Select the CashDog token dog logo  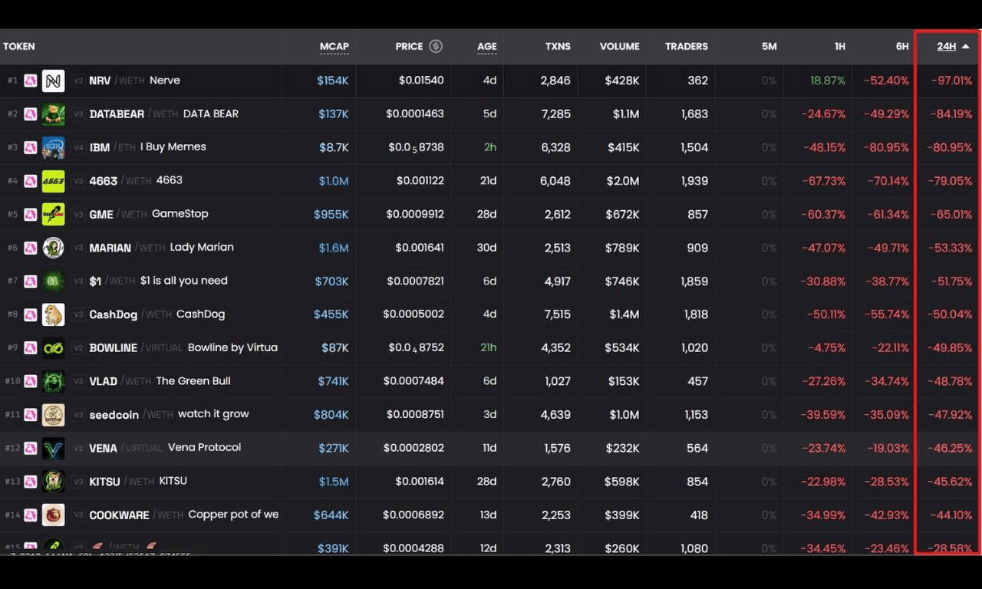53,314
